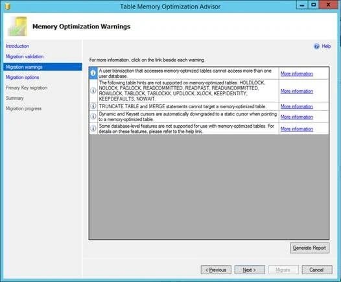Open More information for database-level features warning

point(297,129)
